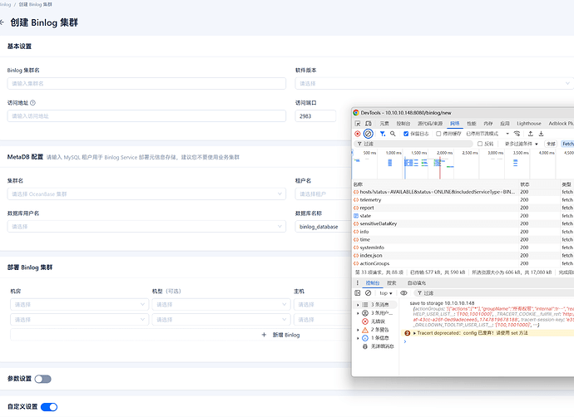Toggle the console sidebar icon
The width and height of the screenshot is (574, 417).
point(358,293)
